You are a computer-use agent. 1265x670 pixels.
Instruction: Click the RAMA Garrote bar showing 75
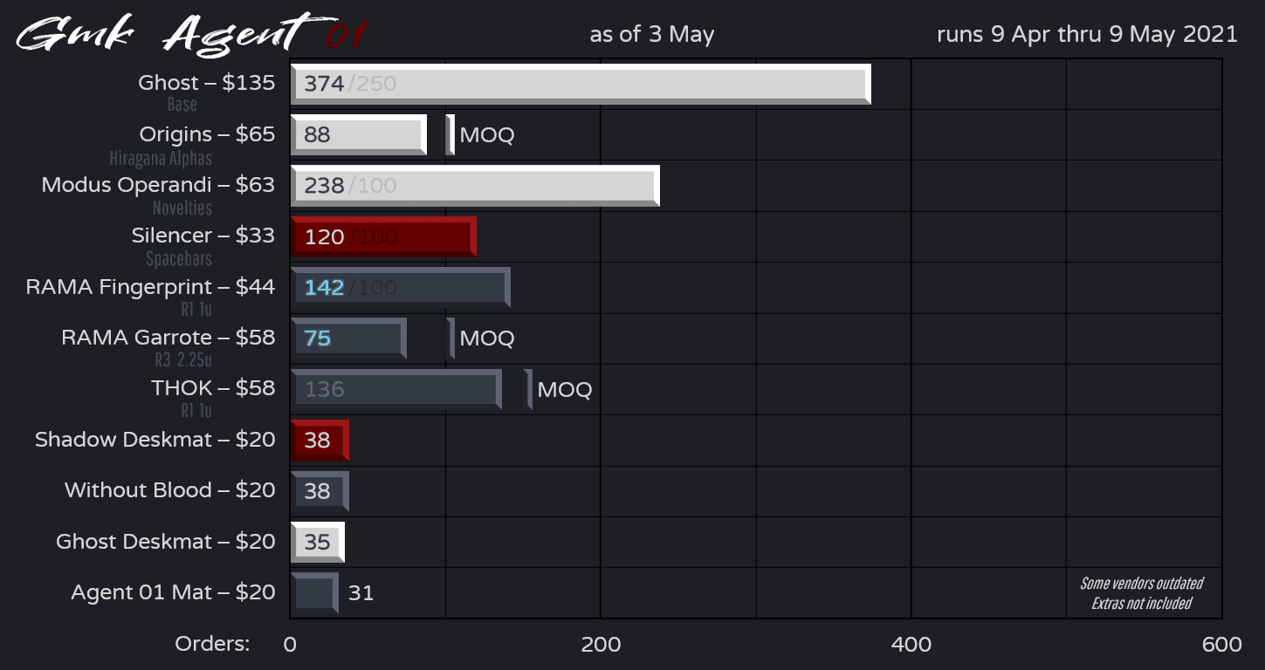pos(348,338)
